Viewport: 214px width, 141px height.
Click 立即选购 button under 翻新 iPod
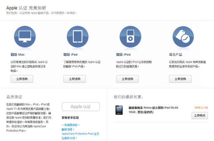[x=127, y=79]
